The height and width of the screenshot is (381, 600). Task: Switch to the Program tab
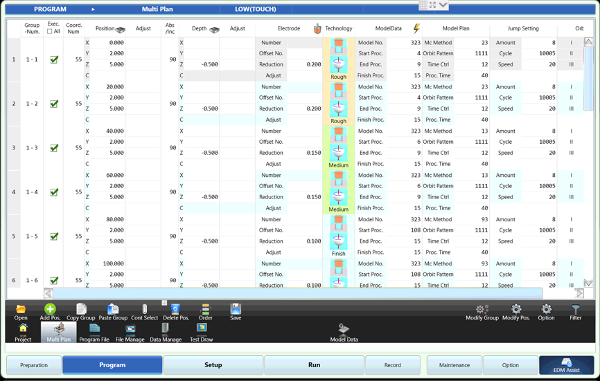[112, 365]
